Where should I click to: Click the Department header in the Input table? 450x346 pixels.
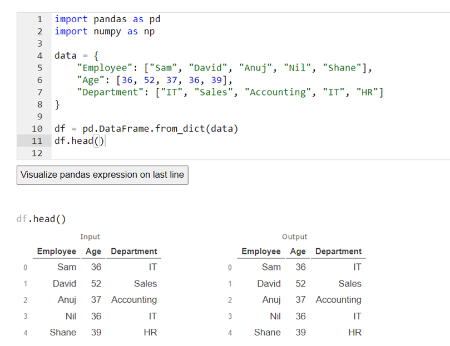[134, 252]
